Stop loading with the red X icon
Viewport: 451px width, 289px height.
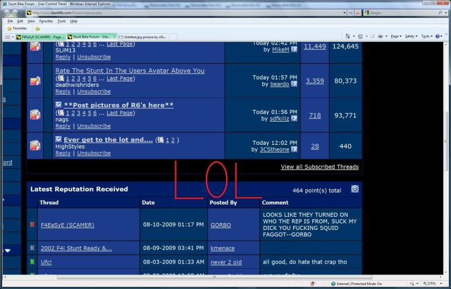(x=357, y=13)
